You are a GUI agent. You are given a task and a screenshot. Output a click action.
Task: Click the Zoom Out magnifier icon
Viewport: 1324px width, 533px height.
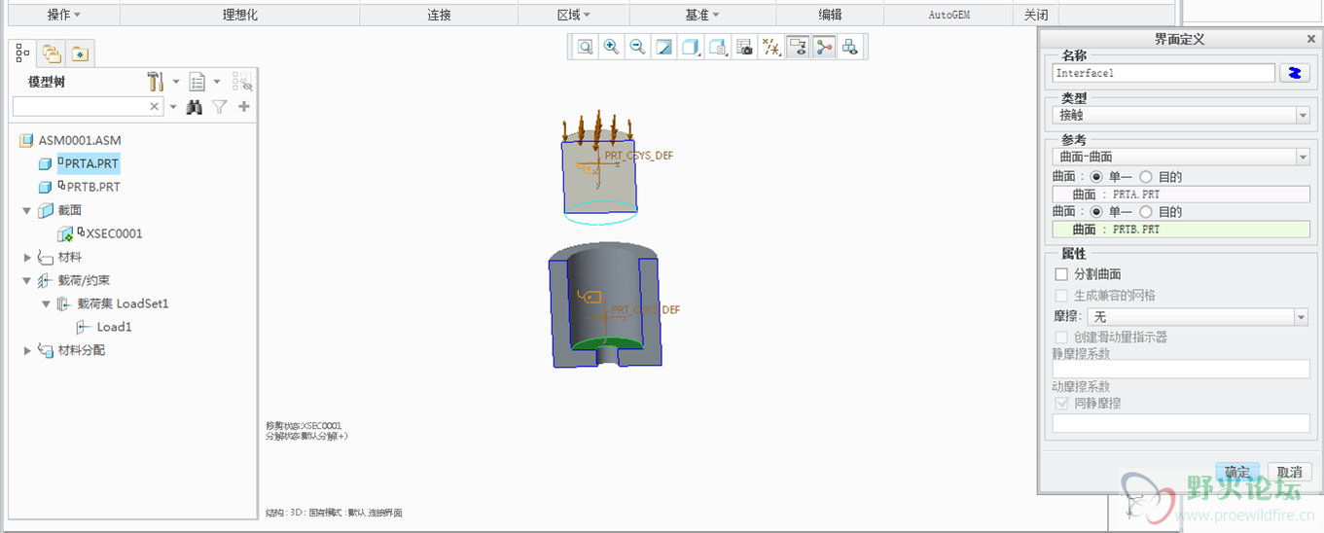637,47
